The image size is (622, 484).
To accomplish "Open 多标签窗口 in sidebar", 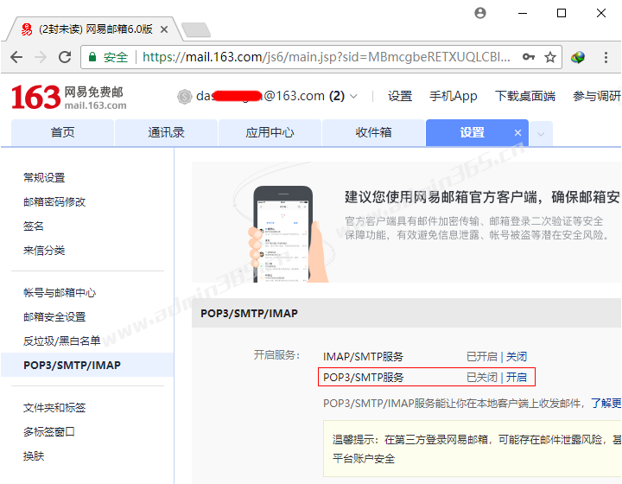I will coord(49,432).
